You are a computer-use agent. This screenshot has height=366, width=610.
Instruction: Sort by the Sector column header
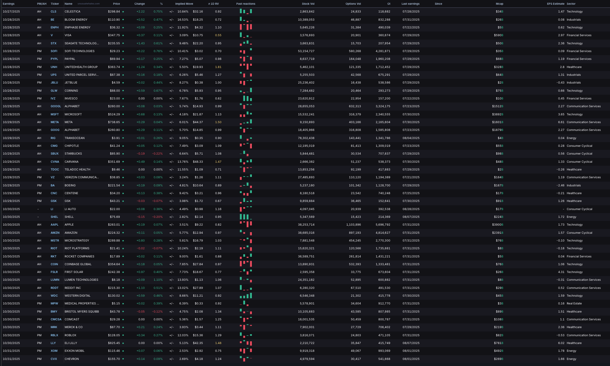coord(571,4)
